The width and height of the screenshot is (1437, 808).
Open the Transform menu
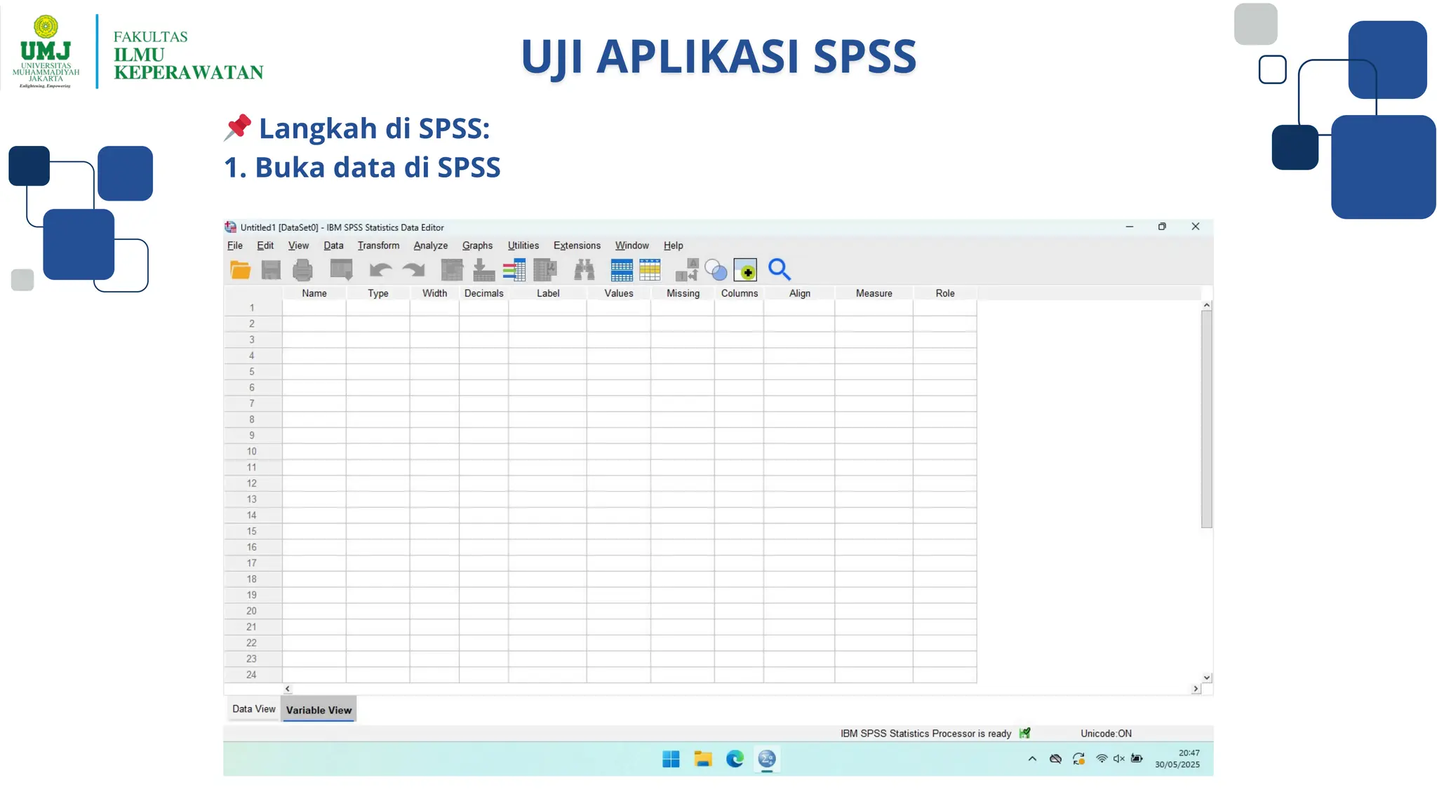click(x=378, y=245)
